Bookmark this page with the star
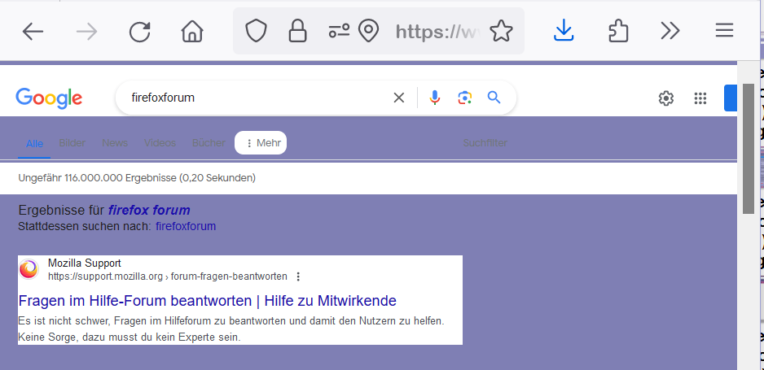The image size is (764, 370). 502,32
